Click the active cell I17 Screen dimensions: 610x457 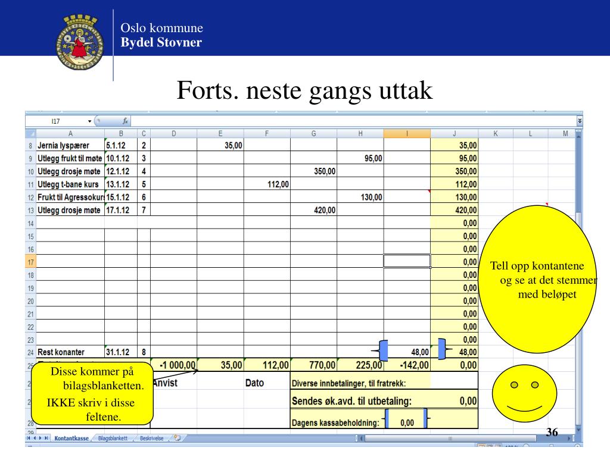[x=407, y=261]
